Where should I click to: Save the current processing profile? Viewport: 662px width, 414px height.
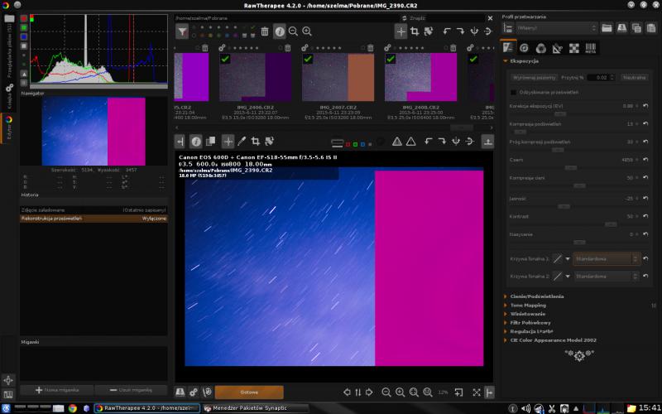(620, 27)
